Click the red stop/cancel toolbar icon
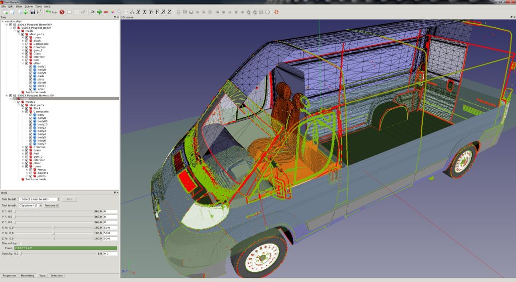Screen dimensions: 516x282 click(62, 12)
